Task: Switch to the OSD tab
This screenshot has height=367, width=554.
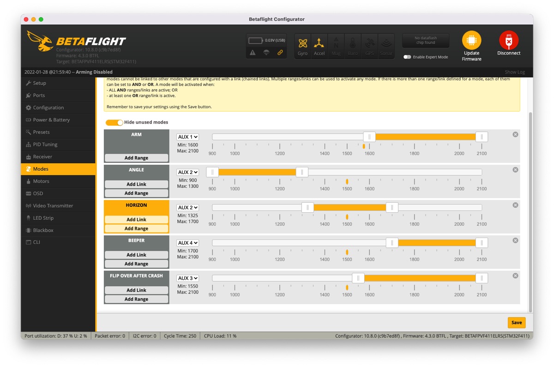Action: tap(58, 193)
